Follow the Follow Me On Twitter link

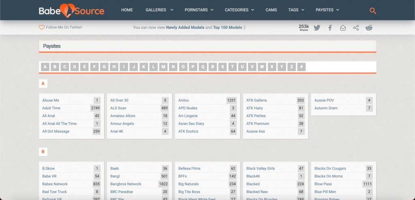coord(64,27)
